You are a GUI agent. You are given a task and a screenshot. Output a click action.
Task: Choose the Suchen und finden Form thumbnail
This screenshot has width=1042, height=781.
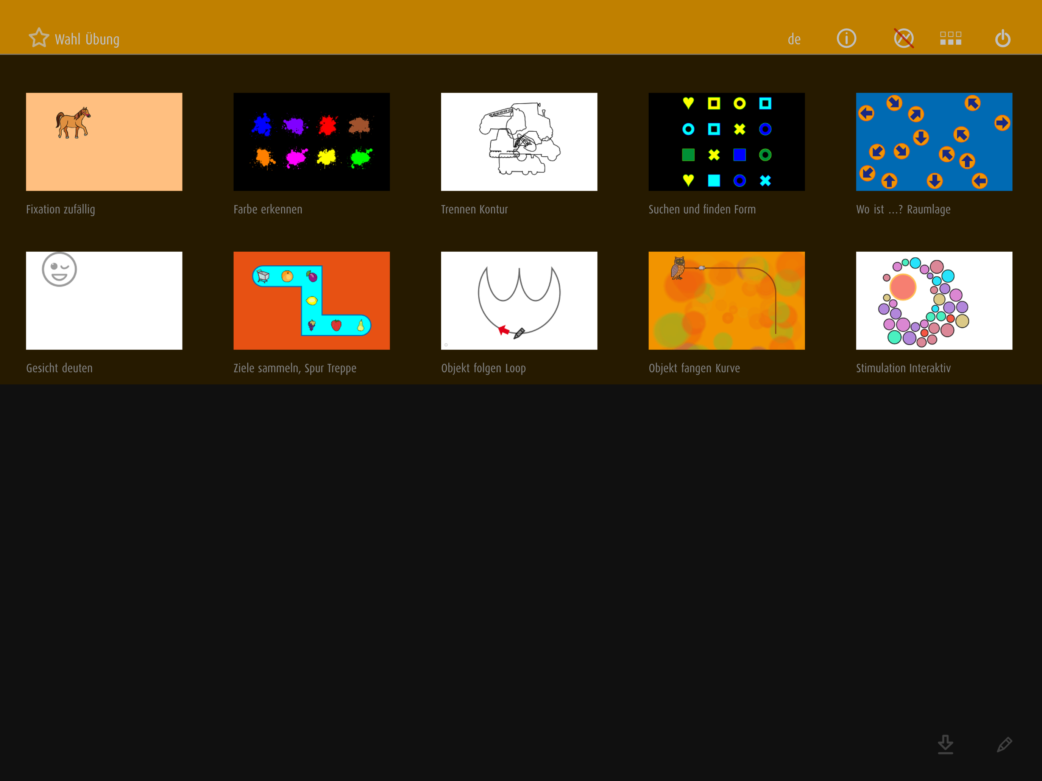pyautogui.click(x=726, y=142)
